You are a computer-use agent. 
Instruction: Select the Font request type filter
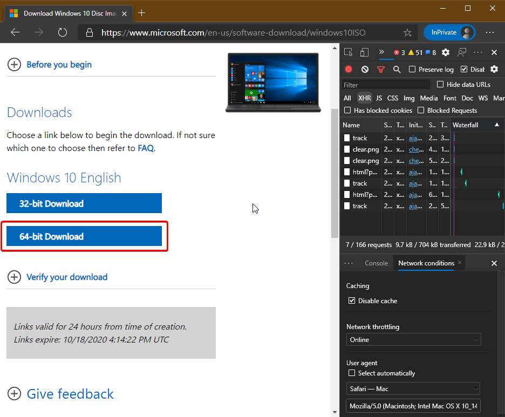450,98
